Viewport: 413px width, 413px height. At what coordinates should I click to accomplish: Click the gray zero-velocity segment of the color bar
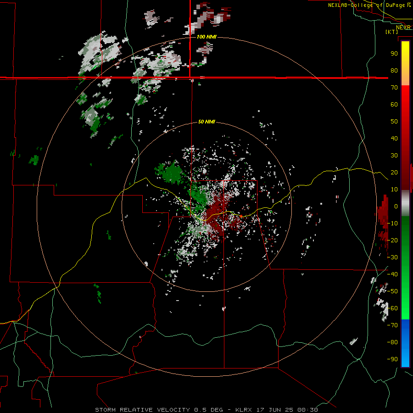[405, 203]
